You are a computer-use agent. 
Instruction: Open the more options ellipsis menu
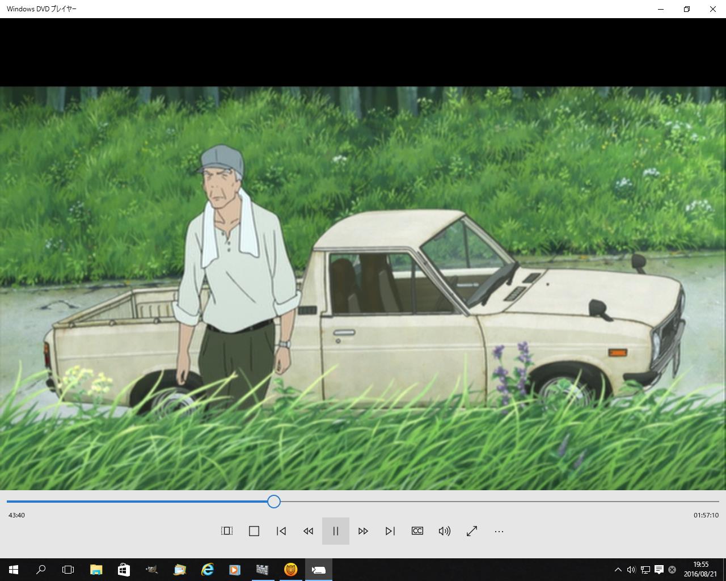(499, 531)
